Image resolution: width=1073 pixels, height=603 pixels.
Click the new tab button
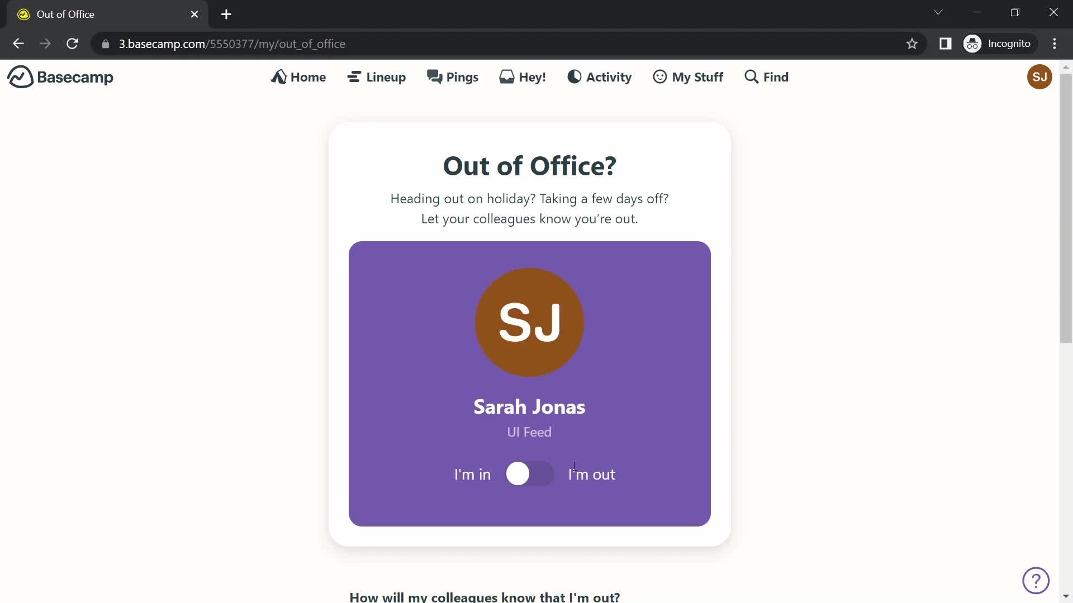click(226, 15)
